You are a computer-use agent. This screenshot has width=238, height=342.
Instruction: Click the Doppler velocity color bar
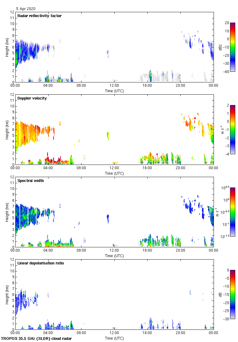[232, 129]
